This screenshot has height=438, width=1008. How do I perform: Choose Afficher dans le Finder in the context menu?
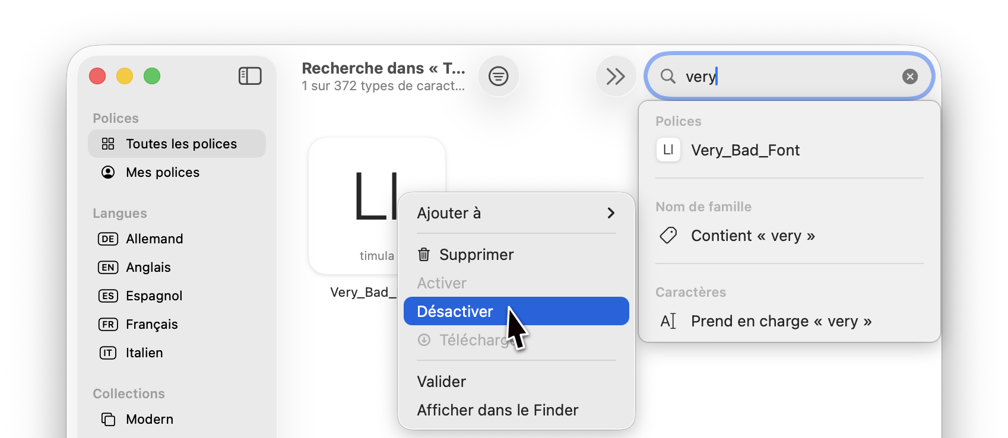[x=497, y=410]
